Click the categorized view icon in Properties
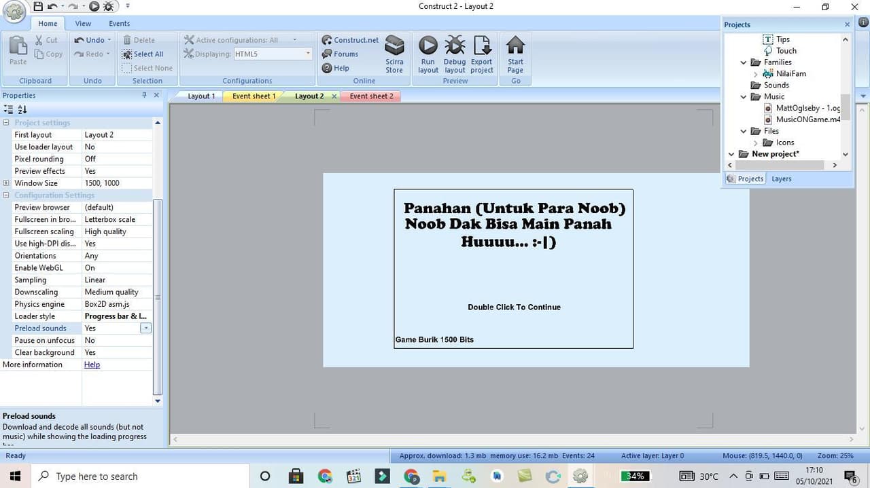This screenshot has height=488, width=870. point(8,109)
